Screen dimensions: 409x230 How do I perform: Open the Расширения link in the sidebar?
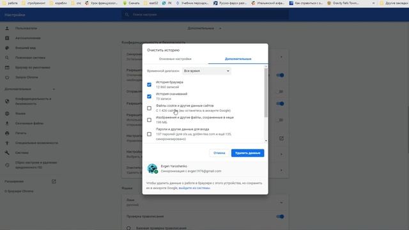14,181
